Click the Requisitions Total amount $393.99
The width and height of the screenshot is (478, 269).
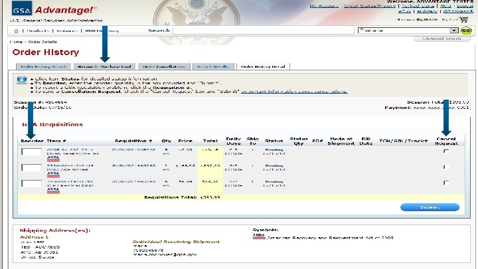210,197
